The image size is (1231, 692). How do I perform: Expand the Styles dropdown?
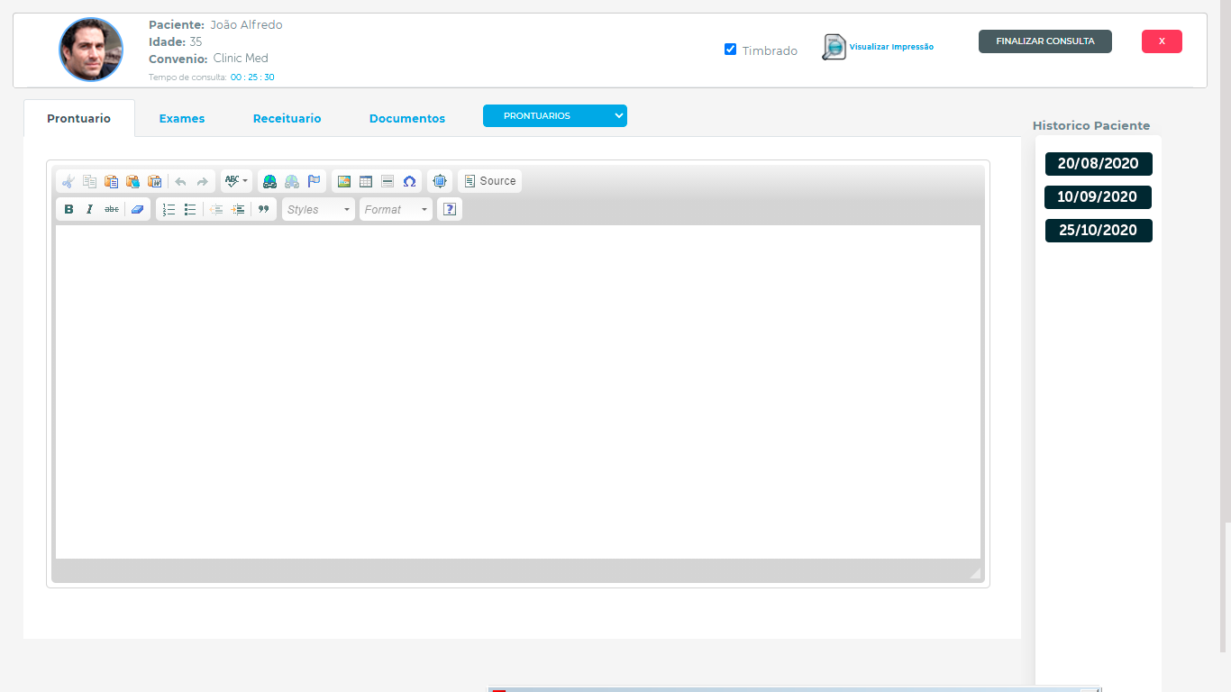coord(318,209)
